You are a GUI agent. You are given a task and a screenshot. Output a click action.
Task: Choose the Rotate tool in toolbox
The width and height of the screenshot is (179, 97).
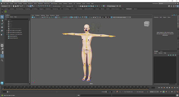(x=2, y=31)
